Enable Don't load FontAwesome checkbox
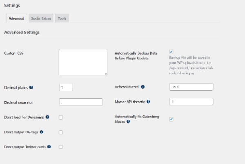245x164 pixels. tap(61, 117)
